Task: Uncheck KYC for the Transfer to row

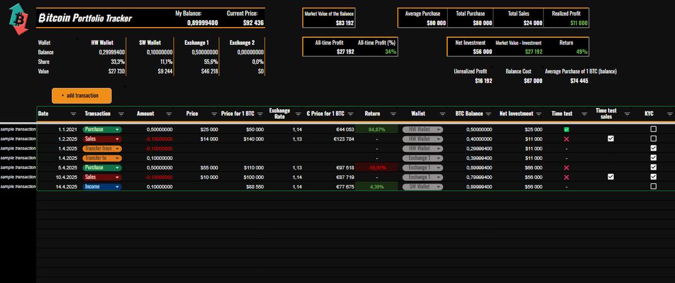Action: [x=653, y=158]
